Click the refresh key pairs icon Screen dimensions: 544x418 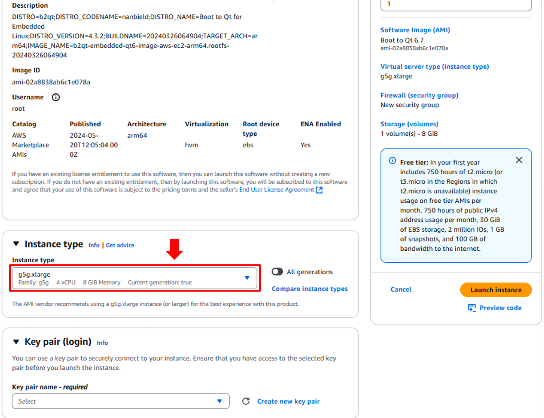(x=246, y=401)
